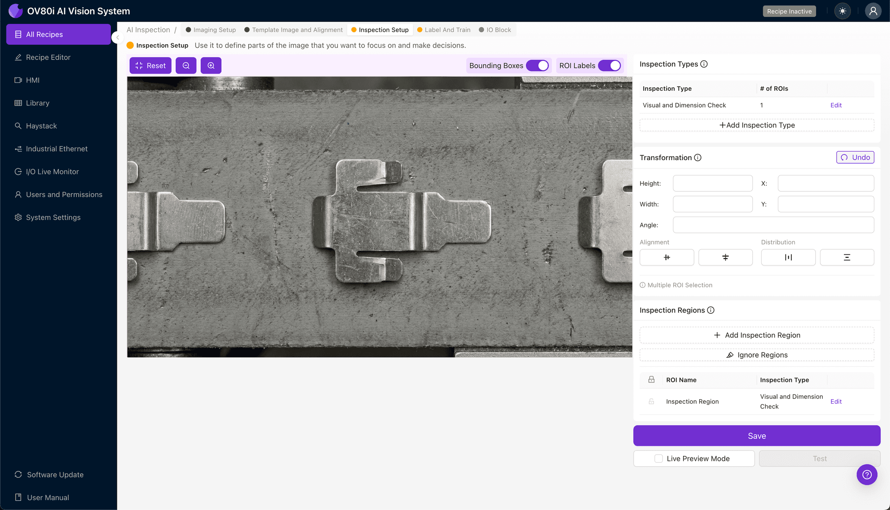Click the lock icon for Inspection Region

point(651,401)
